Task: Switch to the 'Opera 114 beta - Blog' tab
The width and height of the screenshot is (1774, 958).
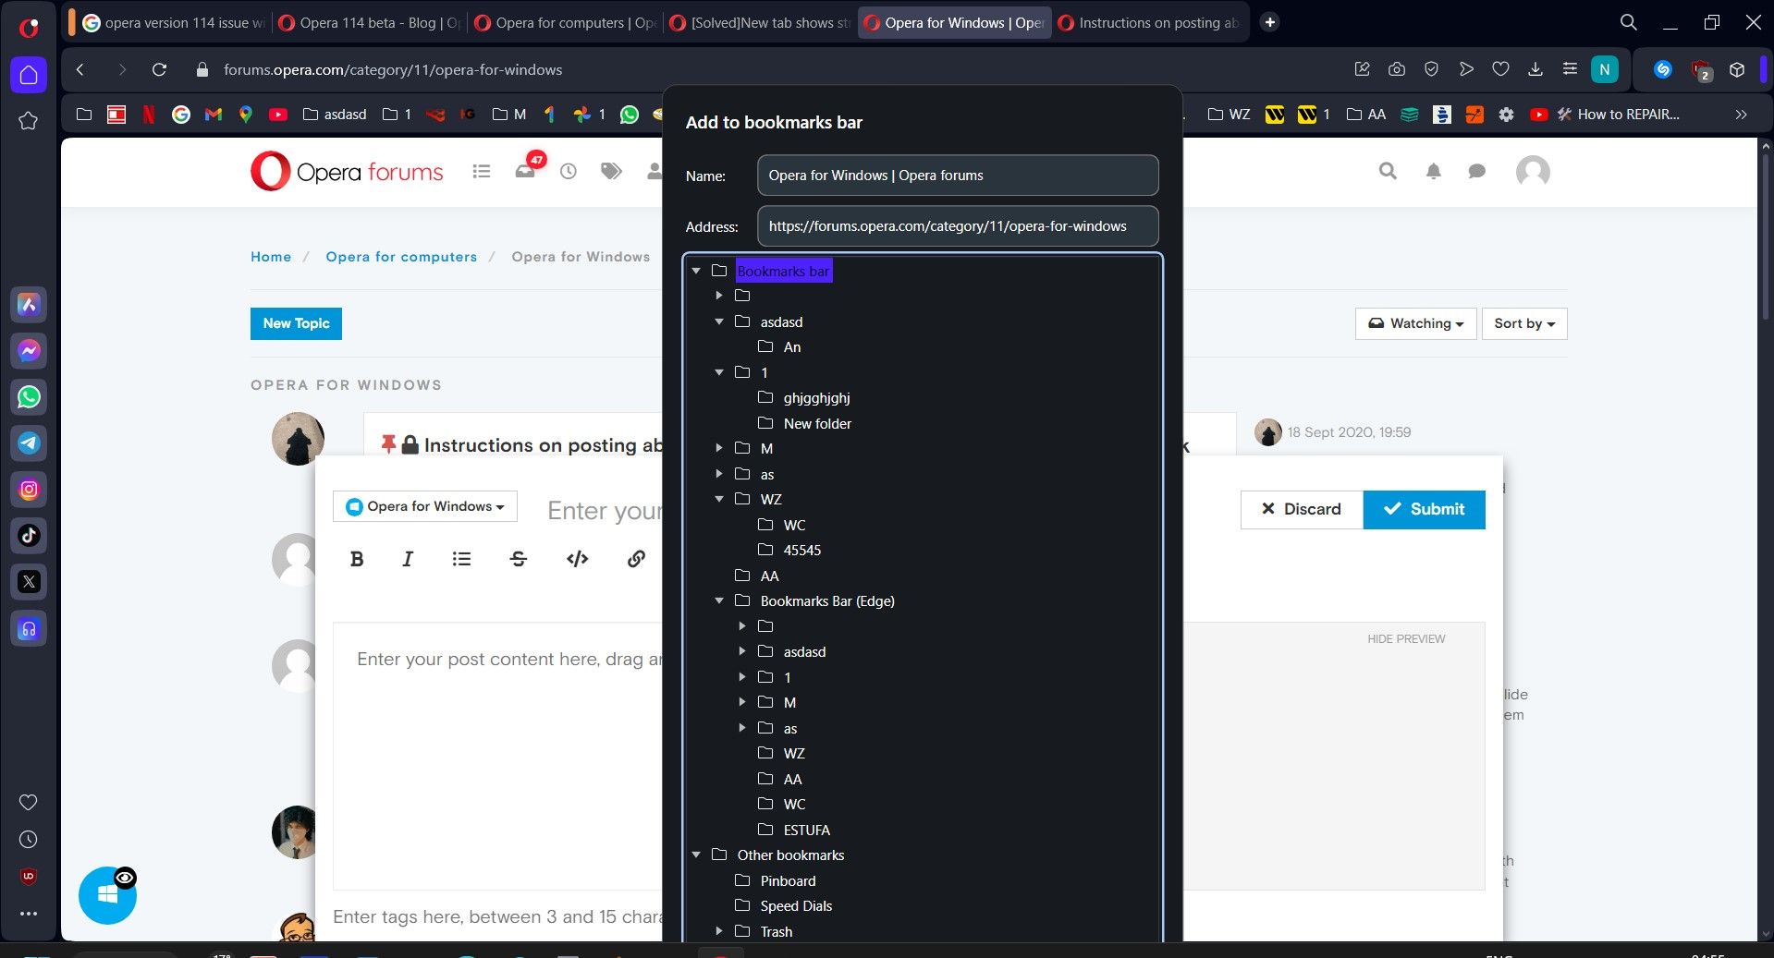Action: 370,22
